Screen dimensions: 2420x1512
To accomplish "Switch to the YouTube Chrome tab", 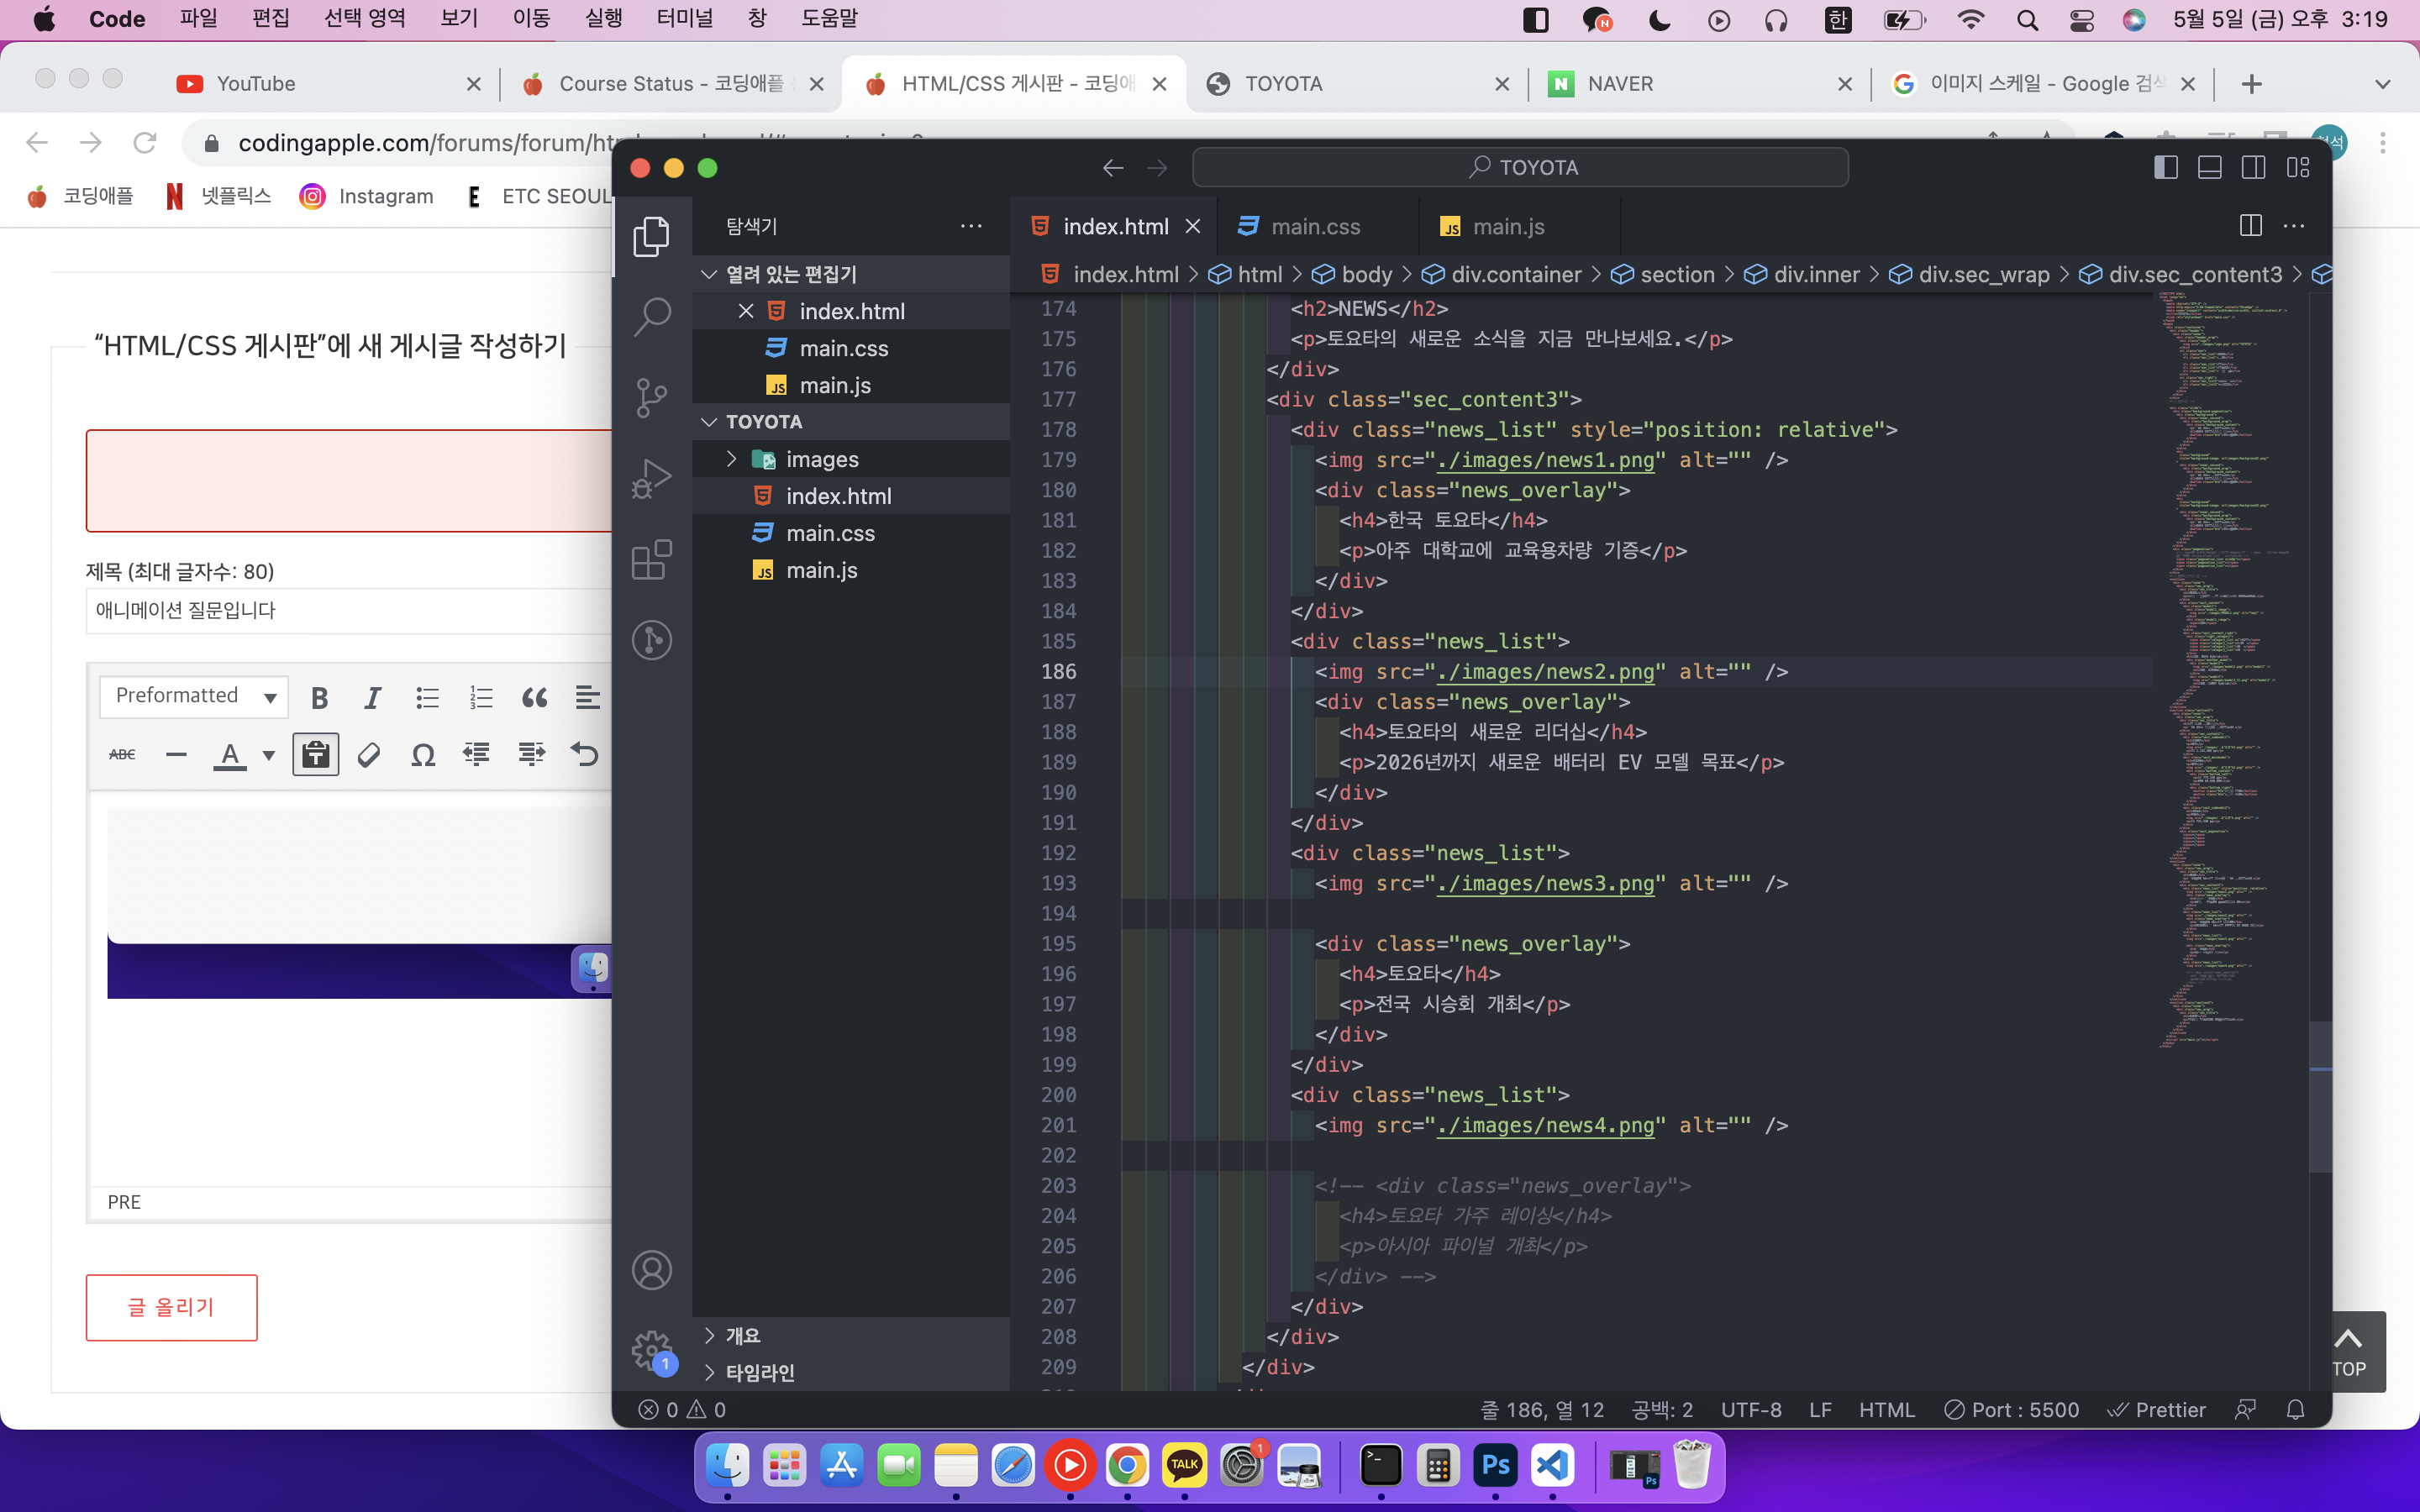I will pyautogui.click(x=328, y=84).
